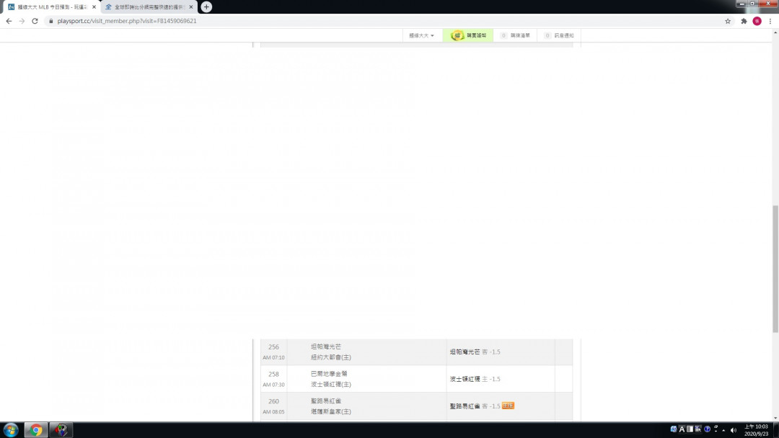This screenshot has height=438, width=779.
Task: Click prediction 波士頓紅襪 主 -1.5
Action: tap(475, 379)
